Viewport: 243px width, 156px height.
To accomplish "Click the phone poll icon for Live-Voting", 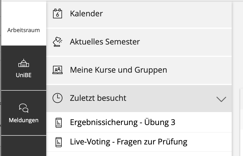I will (58, 142).
